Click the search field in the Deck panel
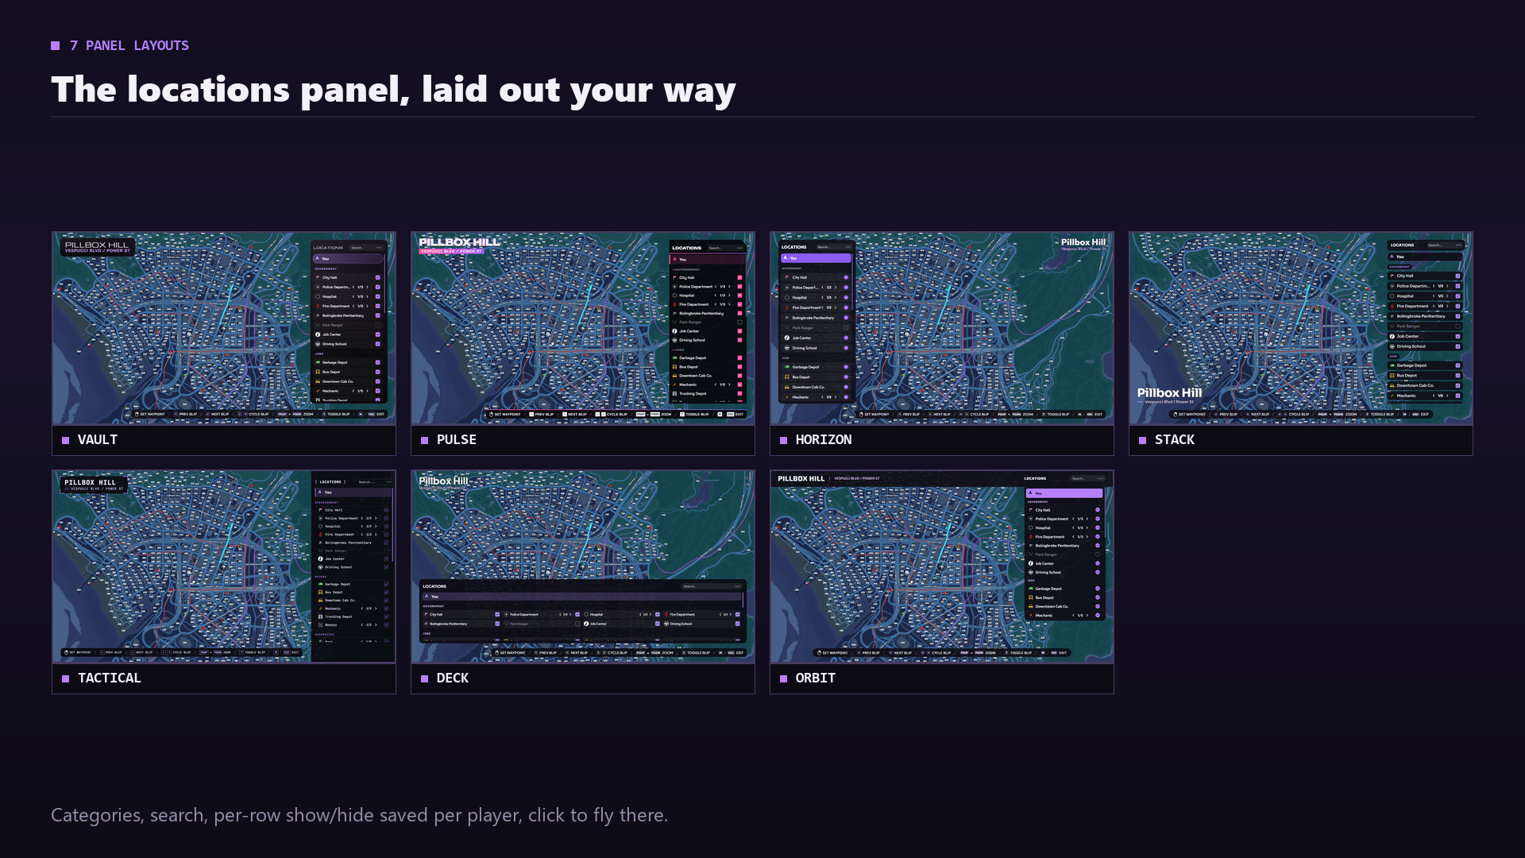The height and width of the screenshot is (858, 1525). (712, 586)
